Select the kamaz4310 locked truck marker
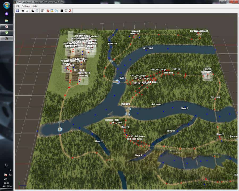The width and height of the screenshot is (239, 191). click(84, 74)
